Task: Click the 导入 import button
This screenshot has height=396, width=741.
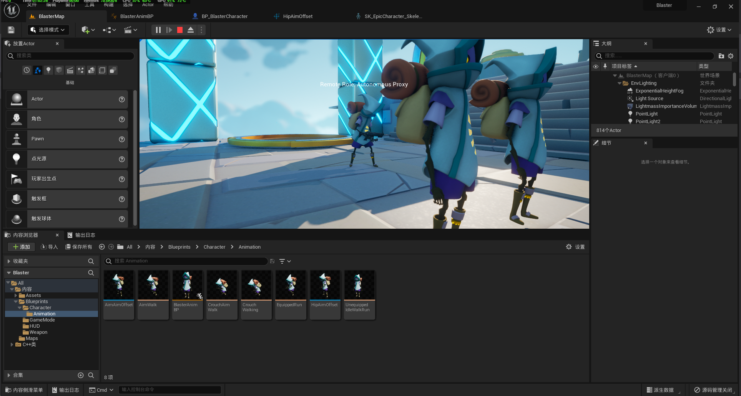Action: point(49,247)
